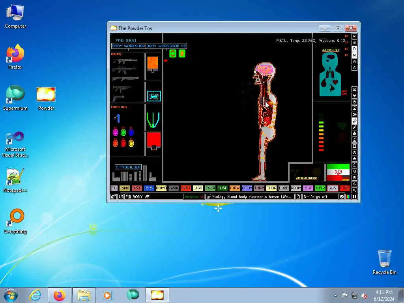Viewport: 404px width, 303px height.
Task: Open simulation options checkmark icon
Action: [342, 196]
